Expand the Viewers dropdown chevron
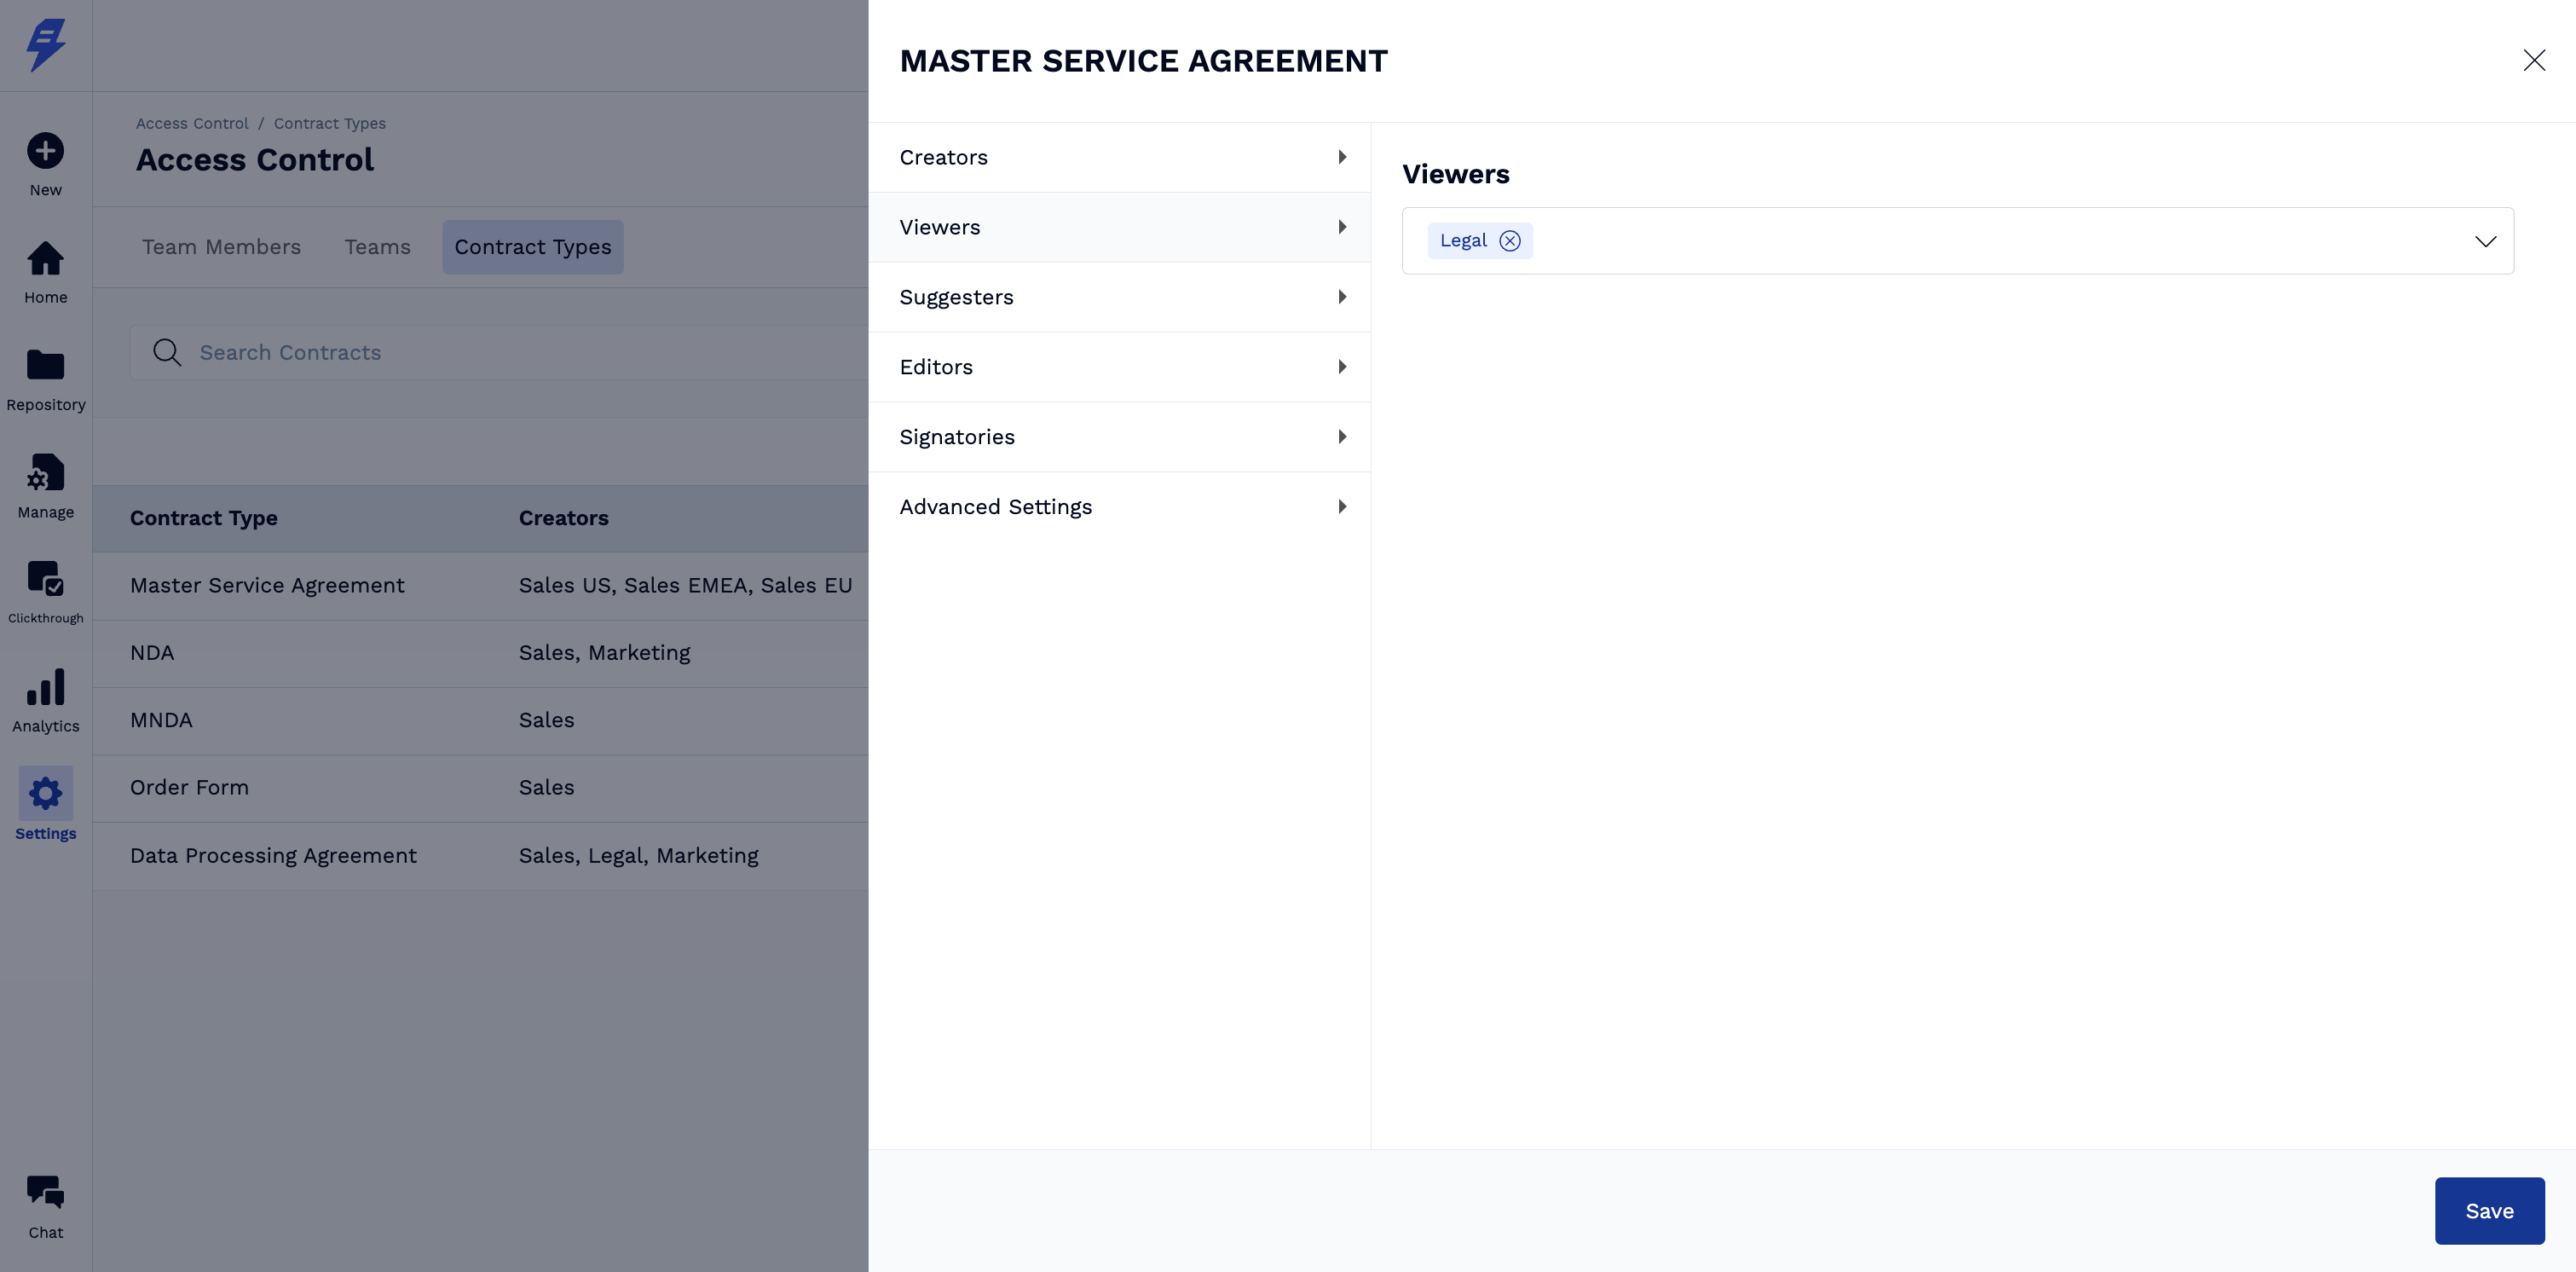 [2485, 241]
